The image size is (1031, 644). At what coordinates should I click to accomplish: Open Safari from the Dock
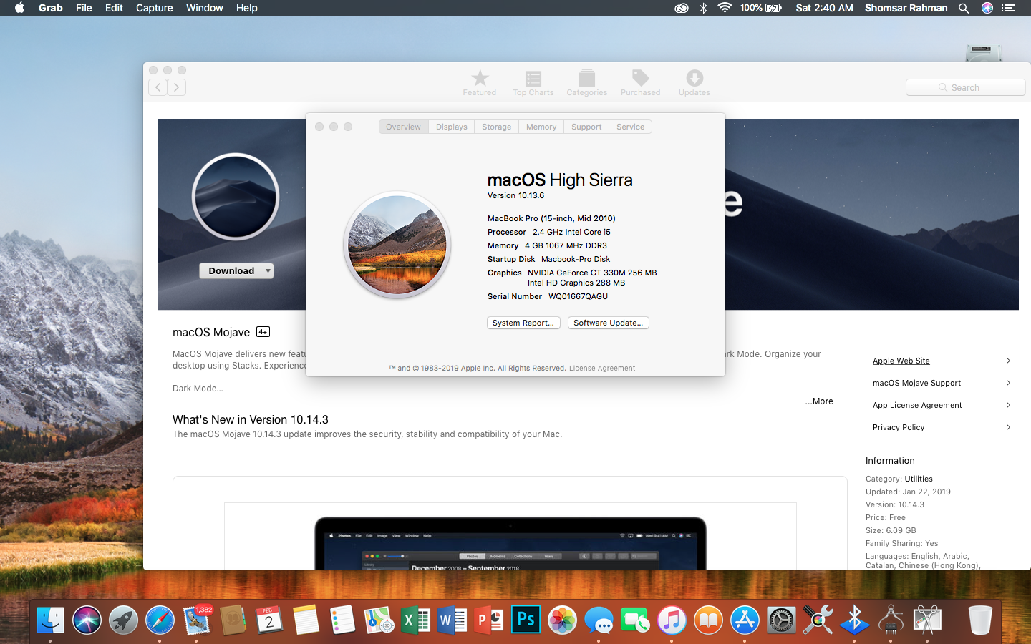click(x=160, y=620)
